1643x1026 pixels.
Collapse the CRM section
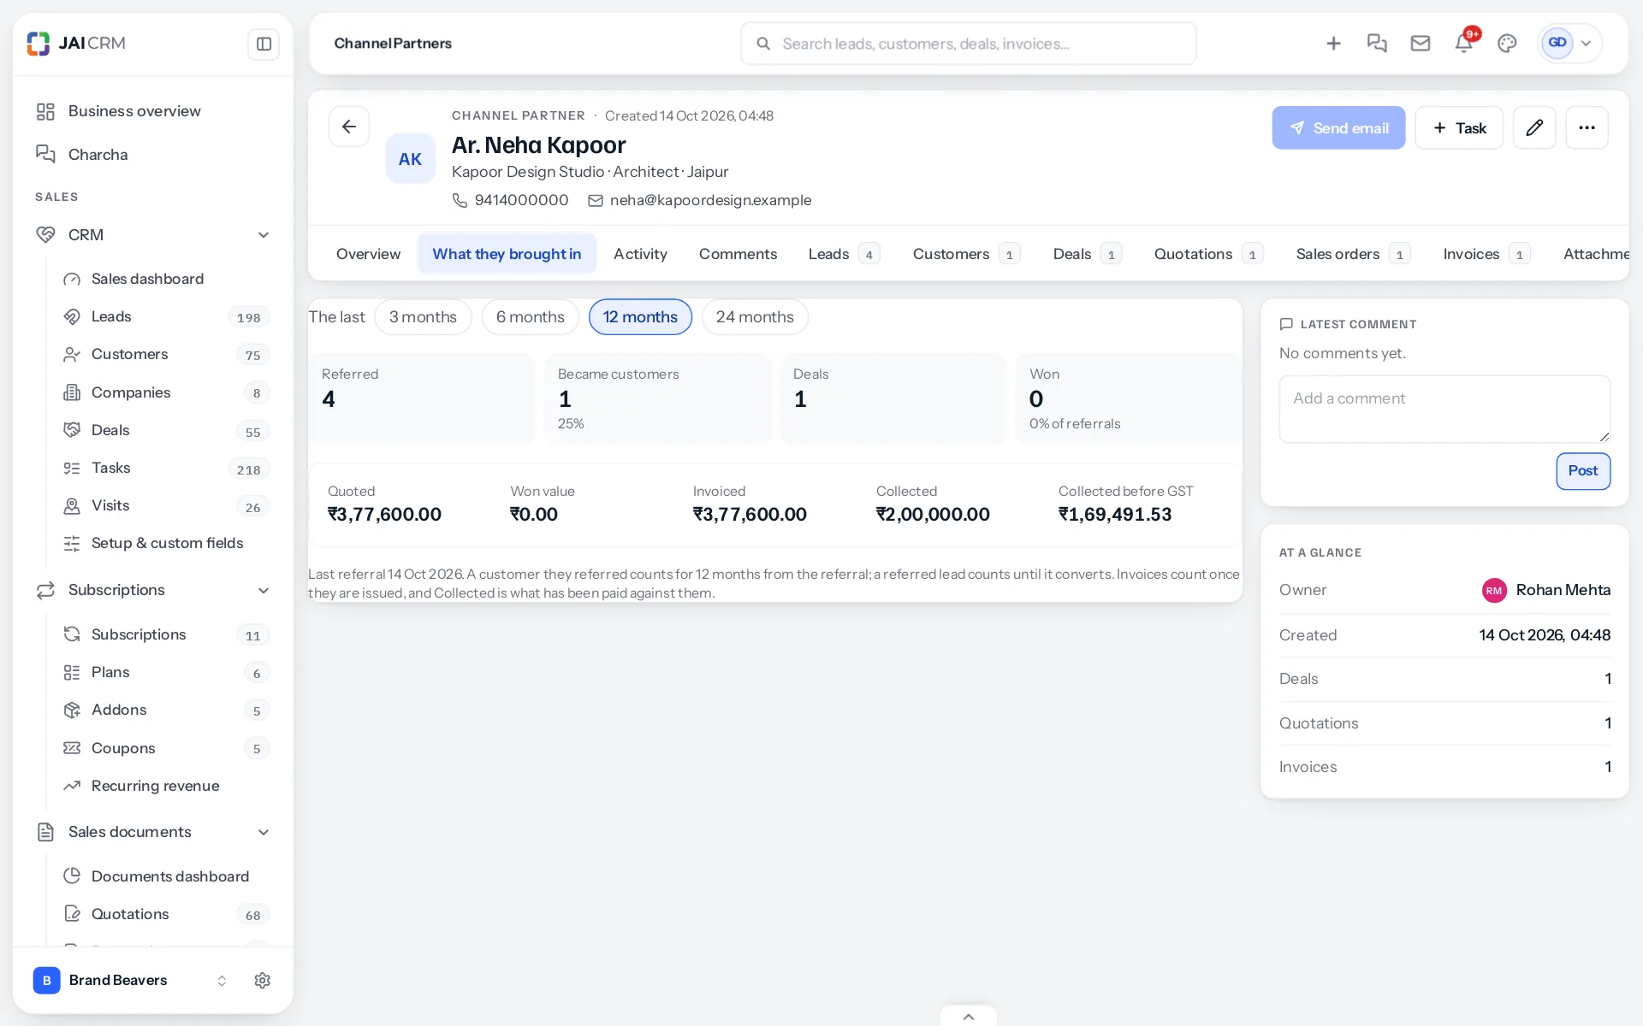[264, 235]
